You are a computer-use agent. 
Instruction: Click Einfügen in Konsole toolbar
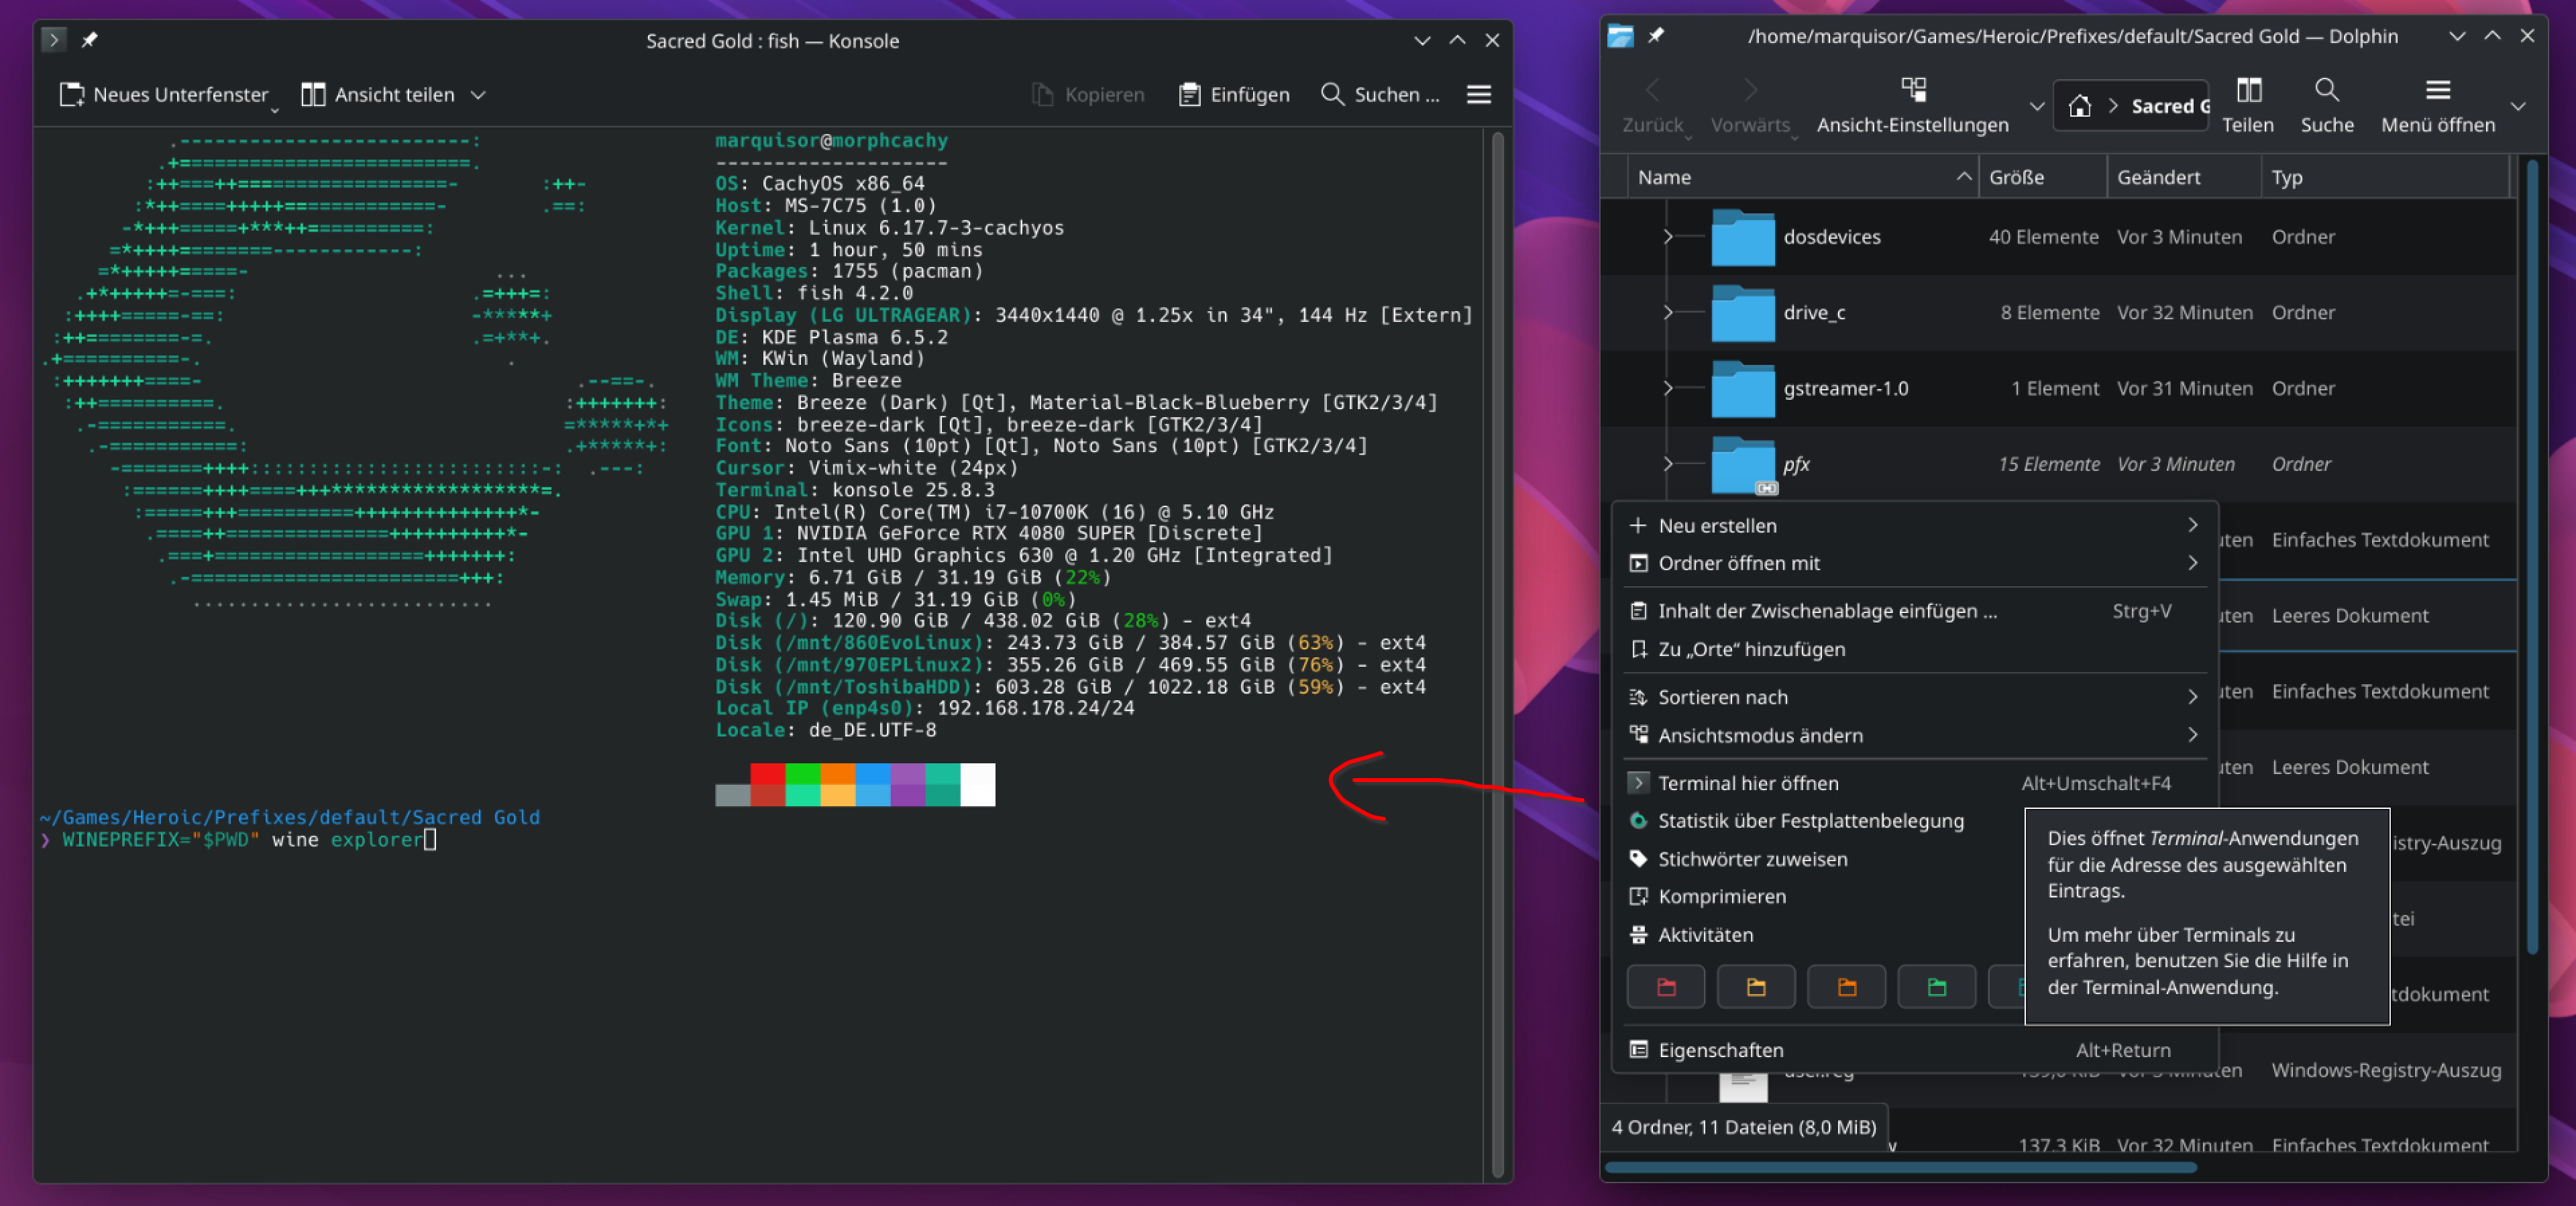pos(1234,95)
